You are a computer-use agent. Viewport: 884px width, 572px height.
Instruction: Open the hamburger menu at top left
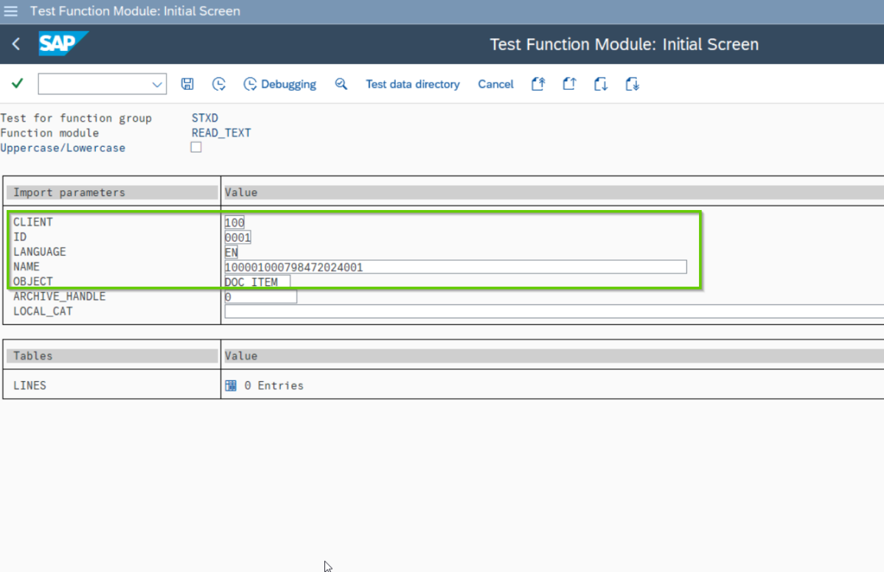tap(11, 11)
